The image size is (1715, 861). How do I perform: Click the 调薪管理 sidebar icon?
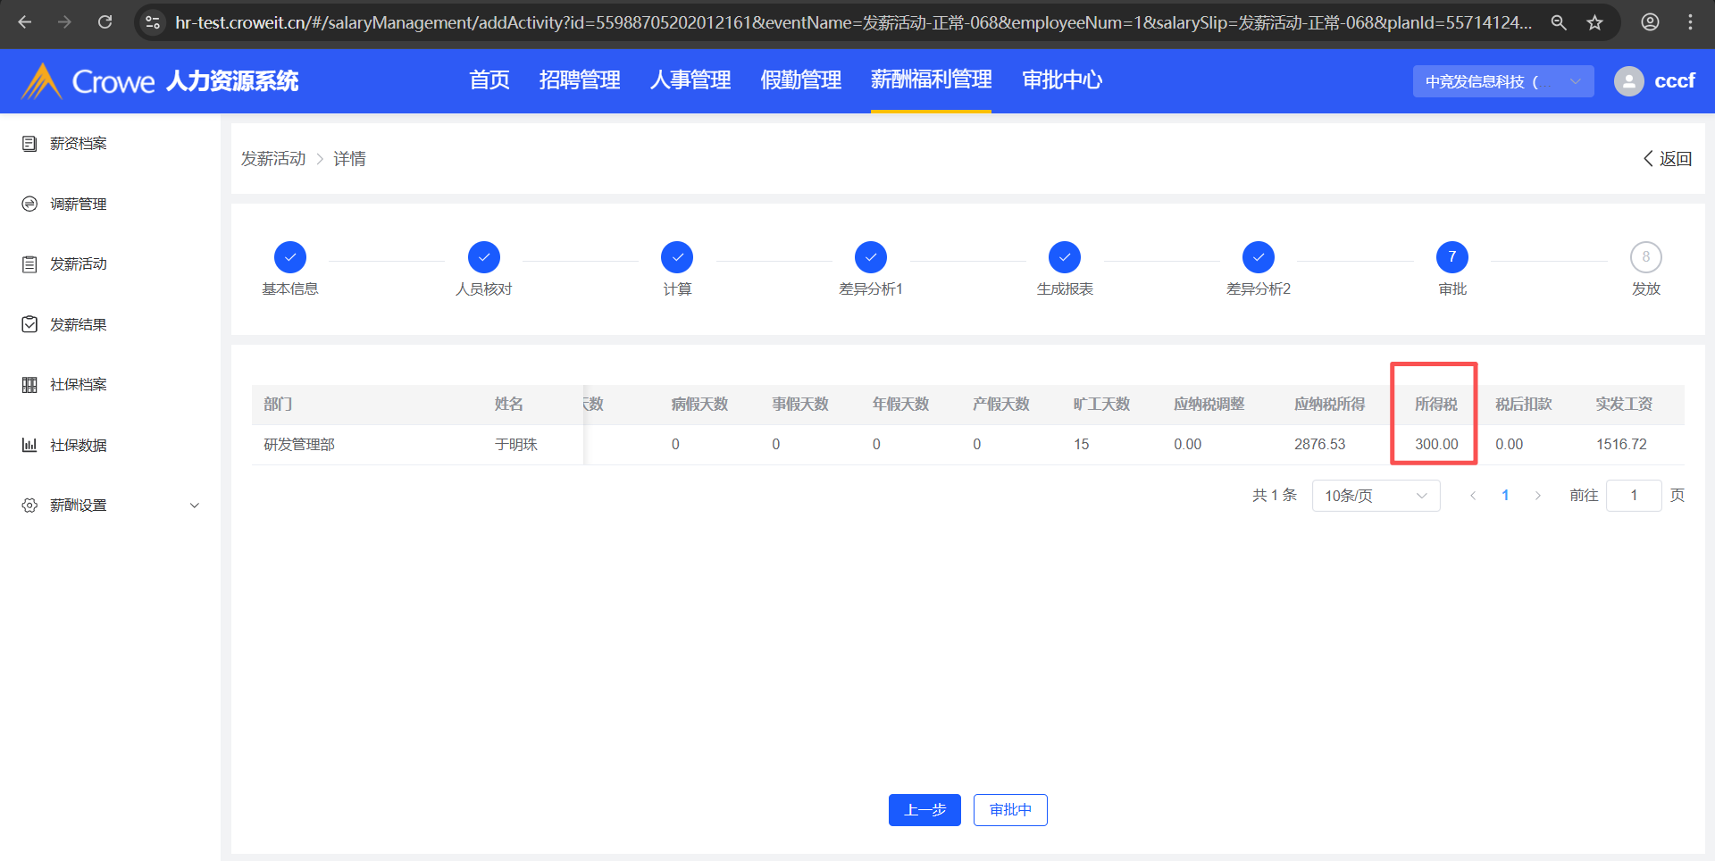pos(29,205)
